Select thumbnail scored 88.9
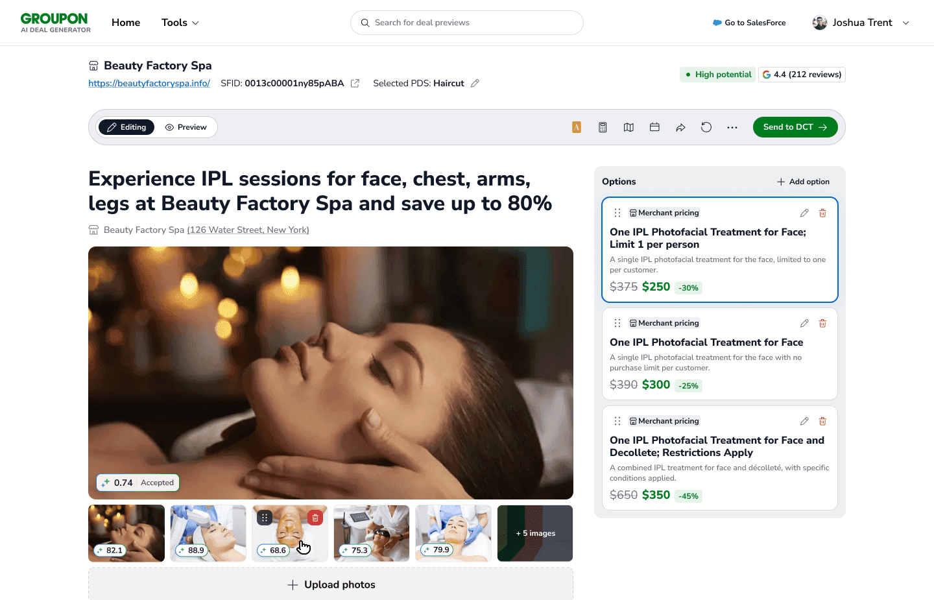 pyautogui.click(x=208, y=533)
